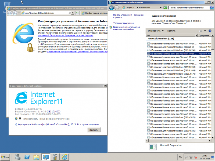This screenshot has width=215, height=161.
Task: Click the "Microsoft Windows (228)" group header
Action: (161, 39)
